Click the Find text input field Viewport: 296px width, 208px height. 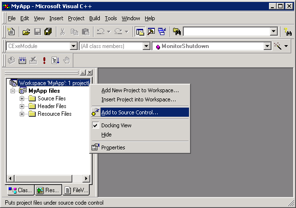pyautogui.click(x=226, y=32)
